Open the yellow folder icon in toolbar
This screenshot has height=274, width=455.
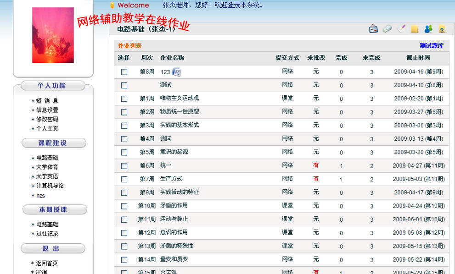[x=415, y=29]
